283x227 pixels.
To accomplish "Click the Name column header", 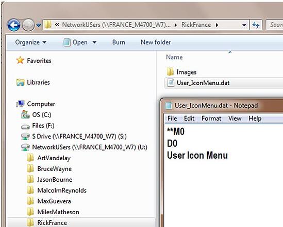I will 174,57.
